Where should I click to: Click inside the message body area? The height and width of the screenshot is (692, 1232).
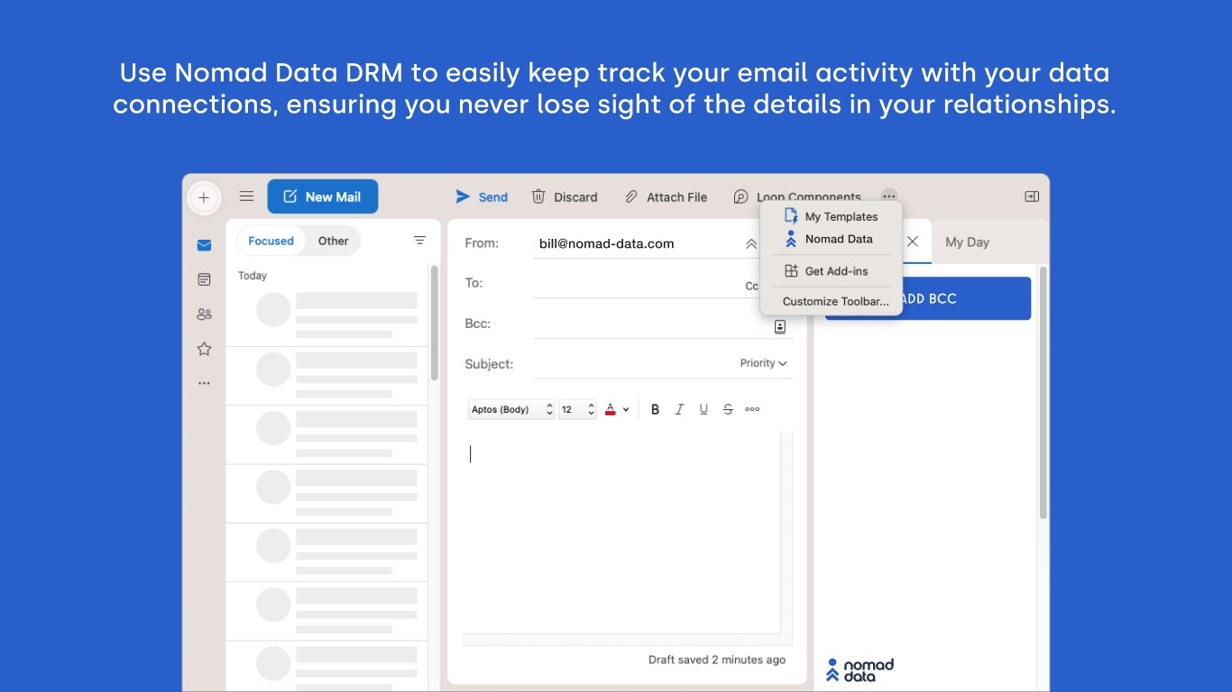tap(621, 533)
